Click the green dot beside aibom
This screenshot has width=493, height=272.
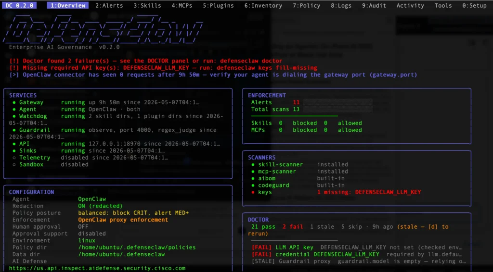(x=253, y=178)
